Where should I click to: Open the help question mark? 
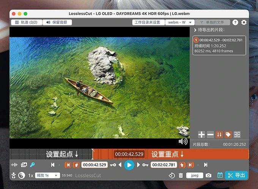[235, 22]
